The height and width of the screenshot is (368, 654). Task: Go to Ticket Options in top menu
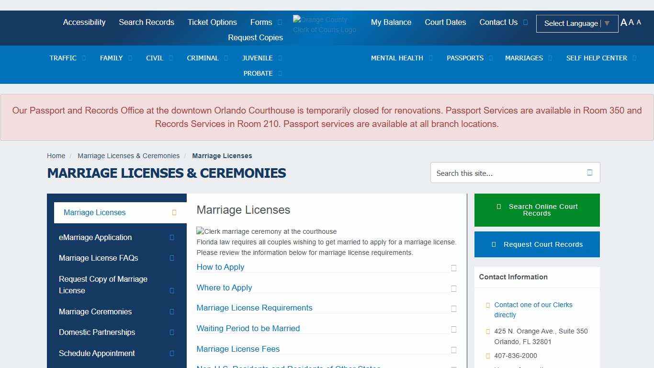(212, 23)
